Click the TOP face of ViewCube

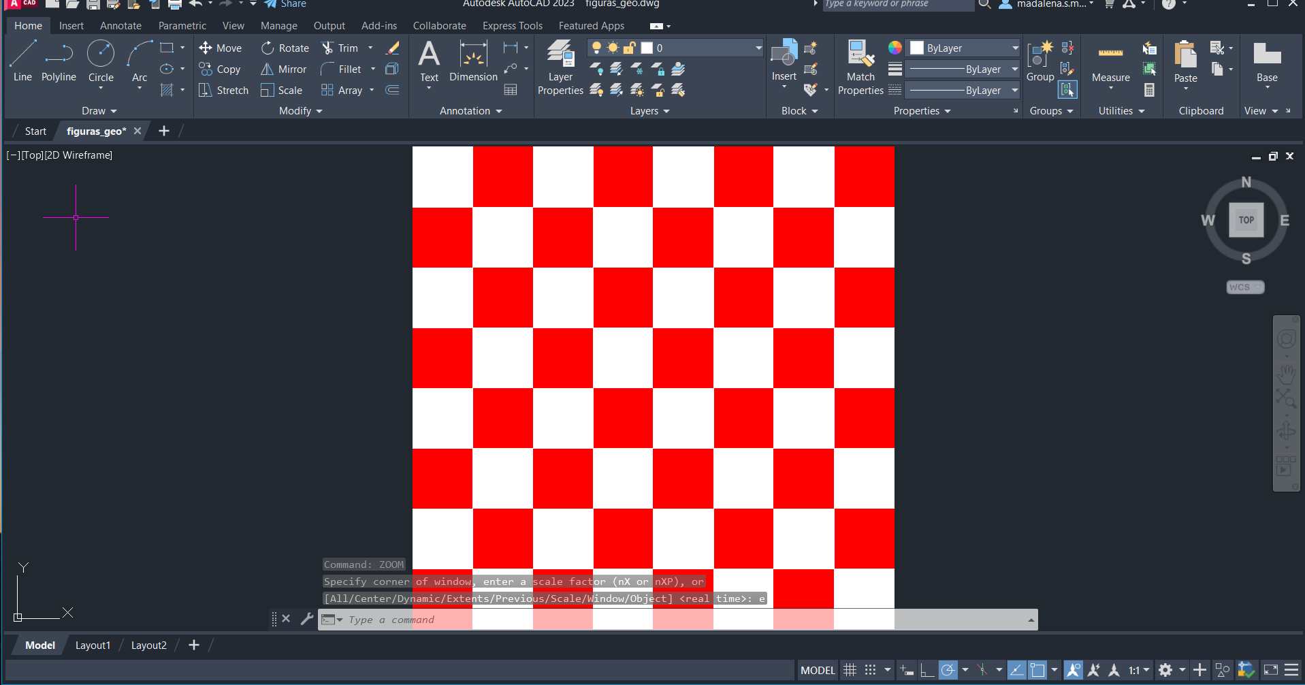tap(1246, 220)
